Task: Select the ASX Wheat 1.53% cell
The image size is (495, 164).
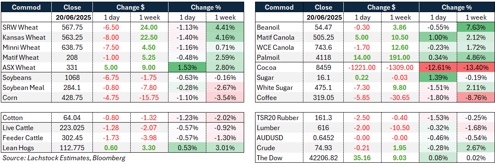Action: coord(187,67)
